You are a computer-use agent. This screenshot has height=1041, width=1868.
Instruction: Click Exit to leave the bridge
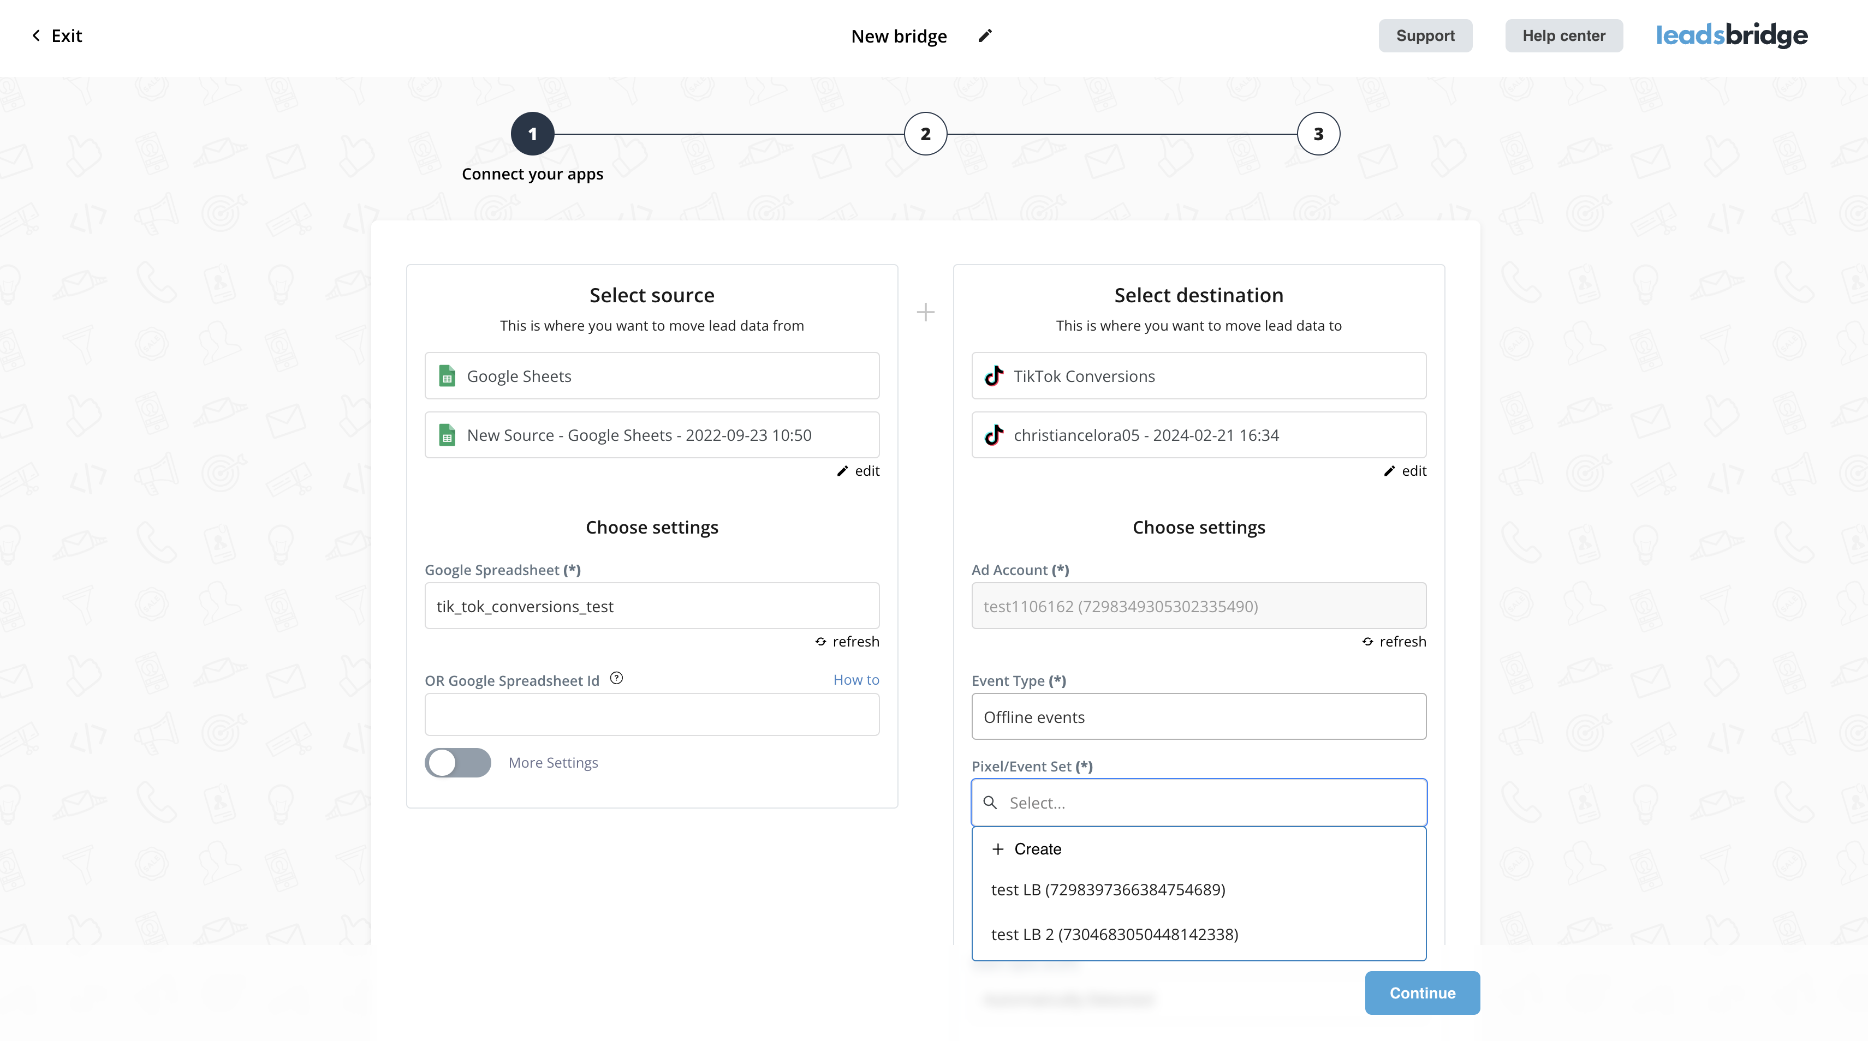[57, 35]
